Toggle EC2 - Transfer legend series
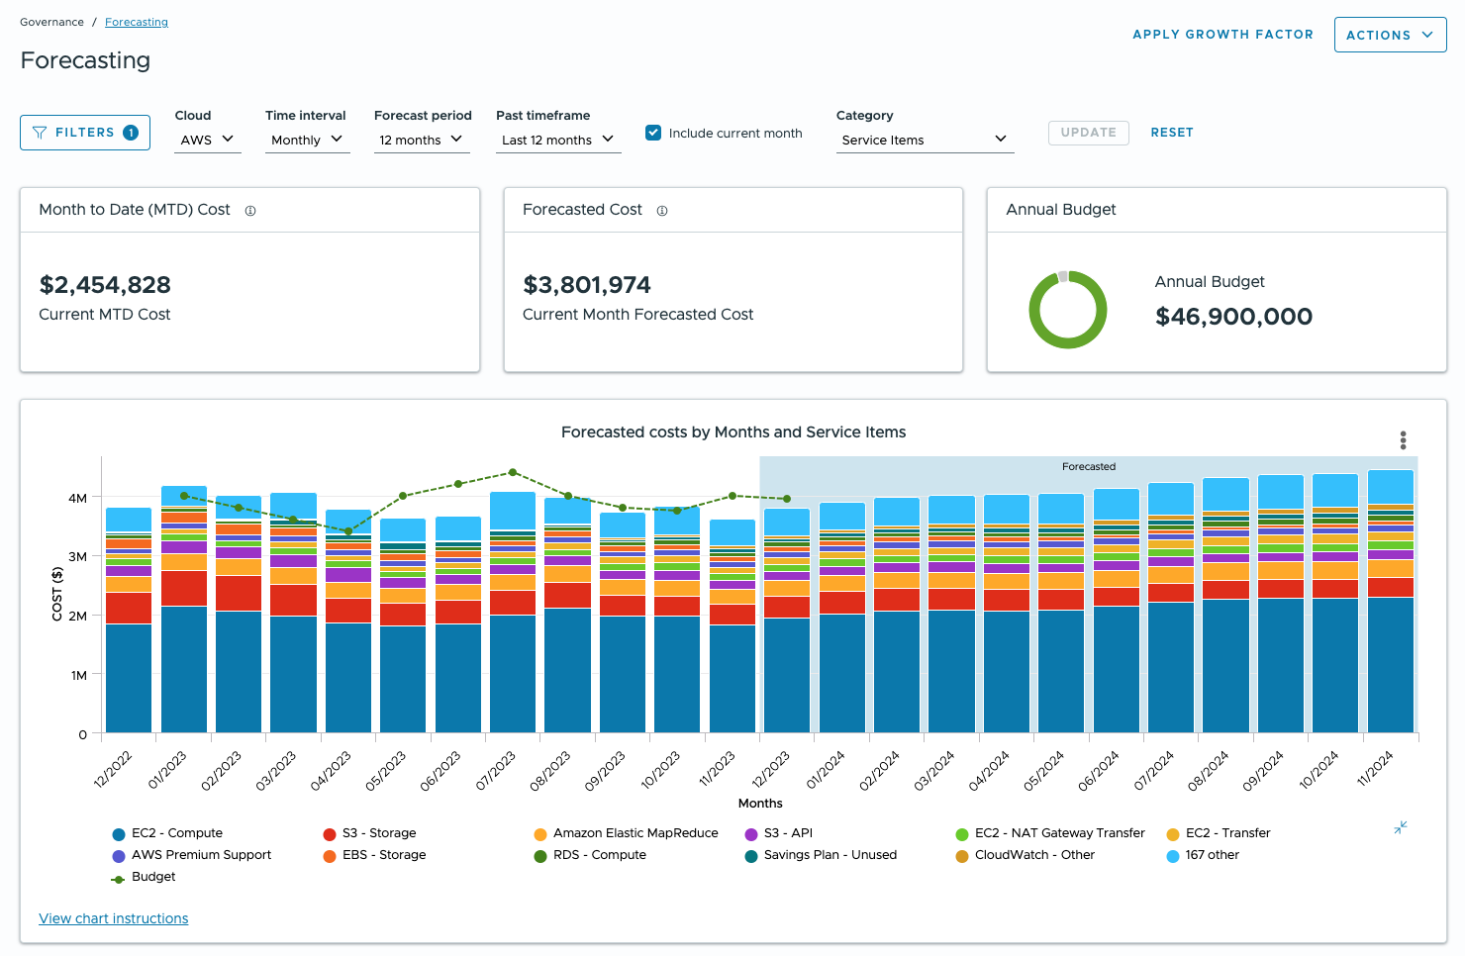 (x=1219, y=833)
